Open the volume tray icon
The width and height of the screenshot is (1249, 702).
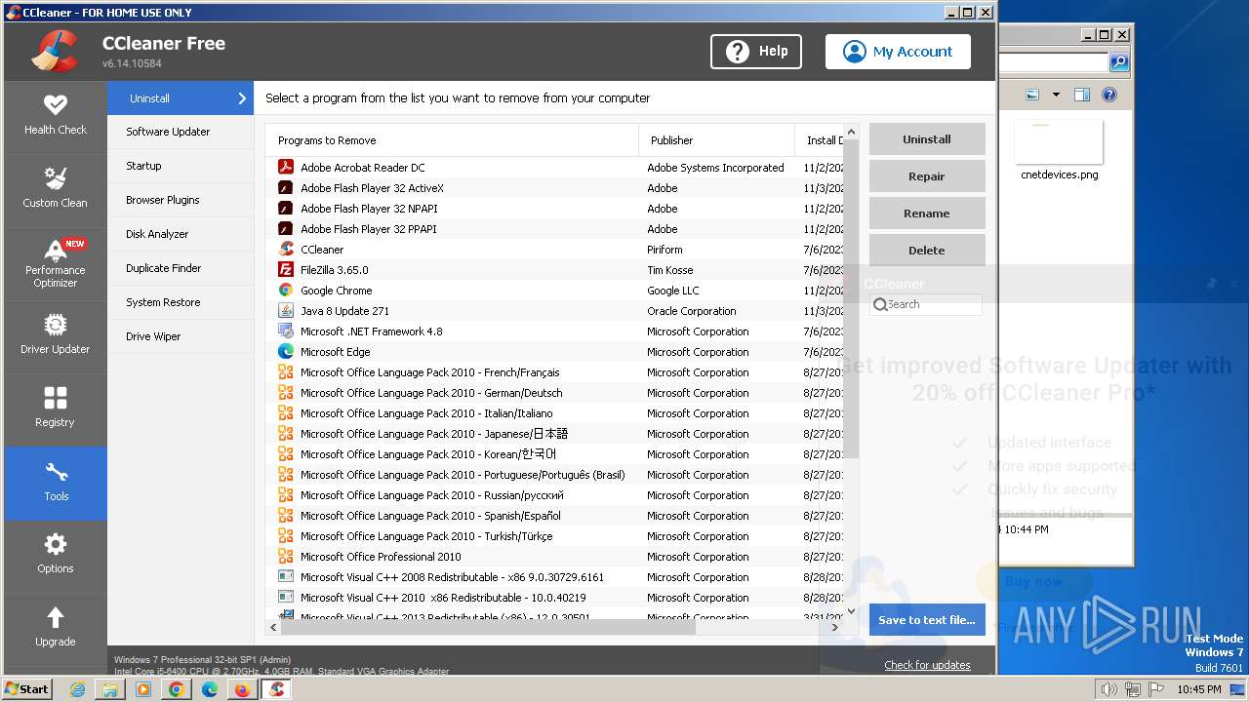coord(1108,689)
